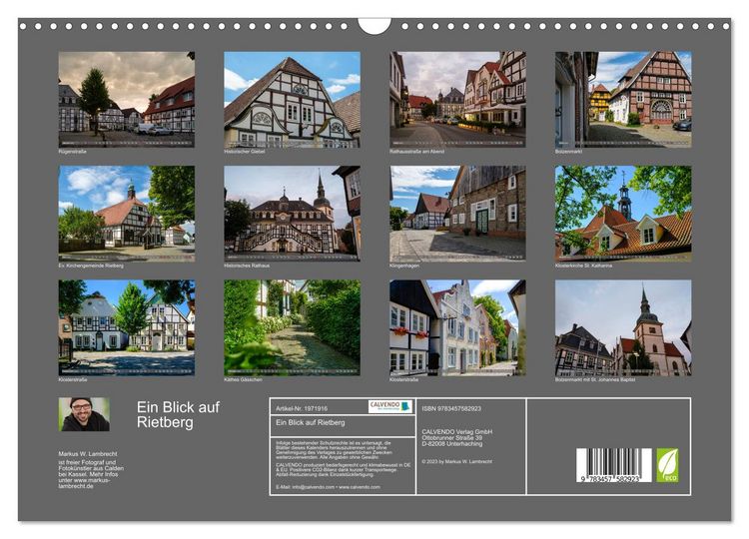749x539 pixels.
Task: Open the Klosterstraße photo with two trees
Action: pos(127,327)
